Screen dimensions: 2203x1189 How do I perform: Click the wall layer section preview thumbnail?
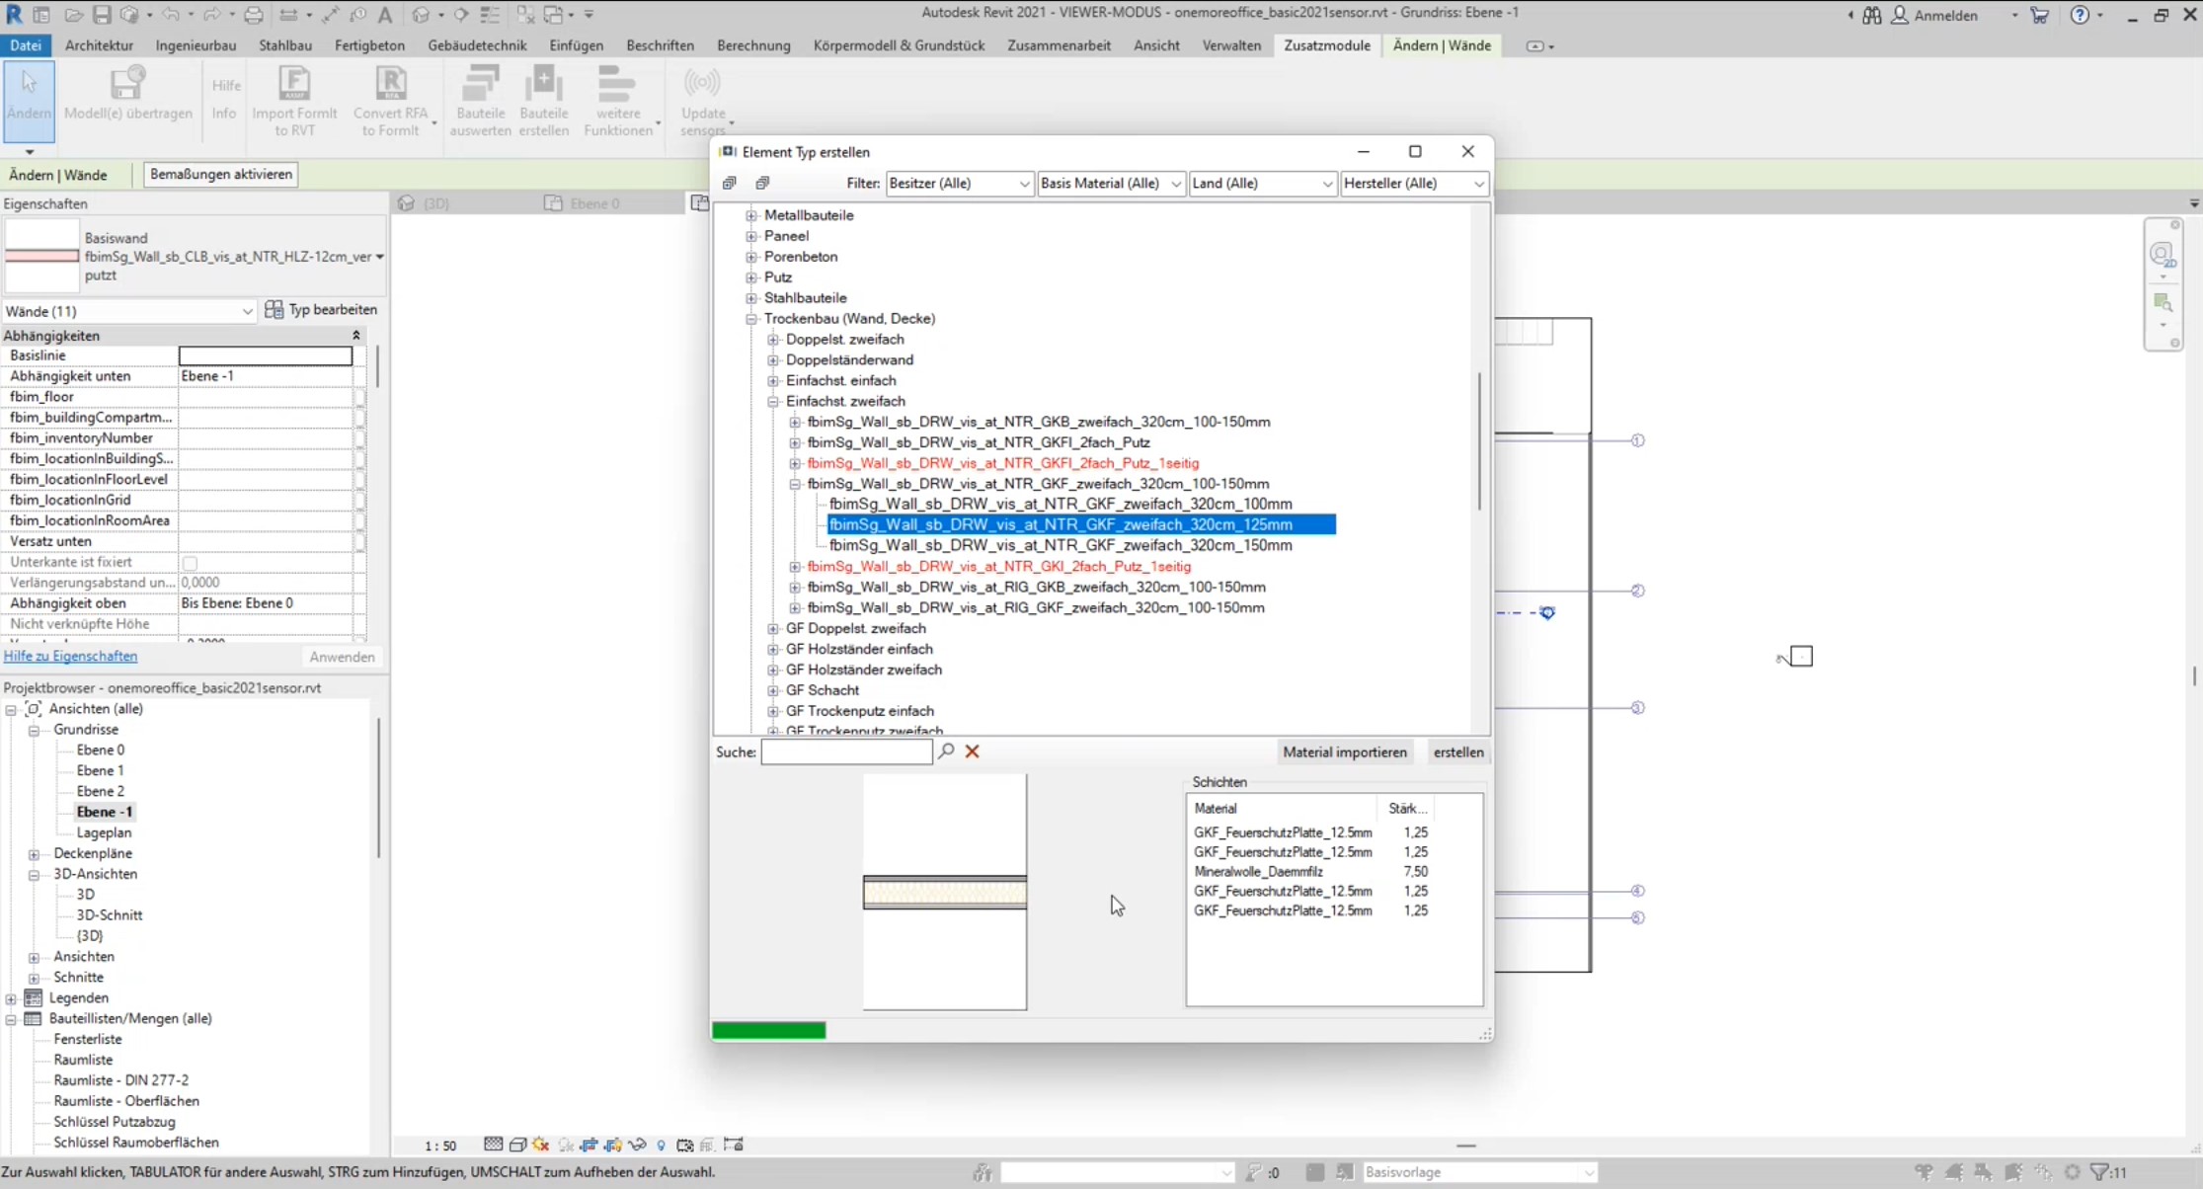point(945,892)
